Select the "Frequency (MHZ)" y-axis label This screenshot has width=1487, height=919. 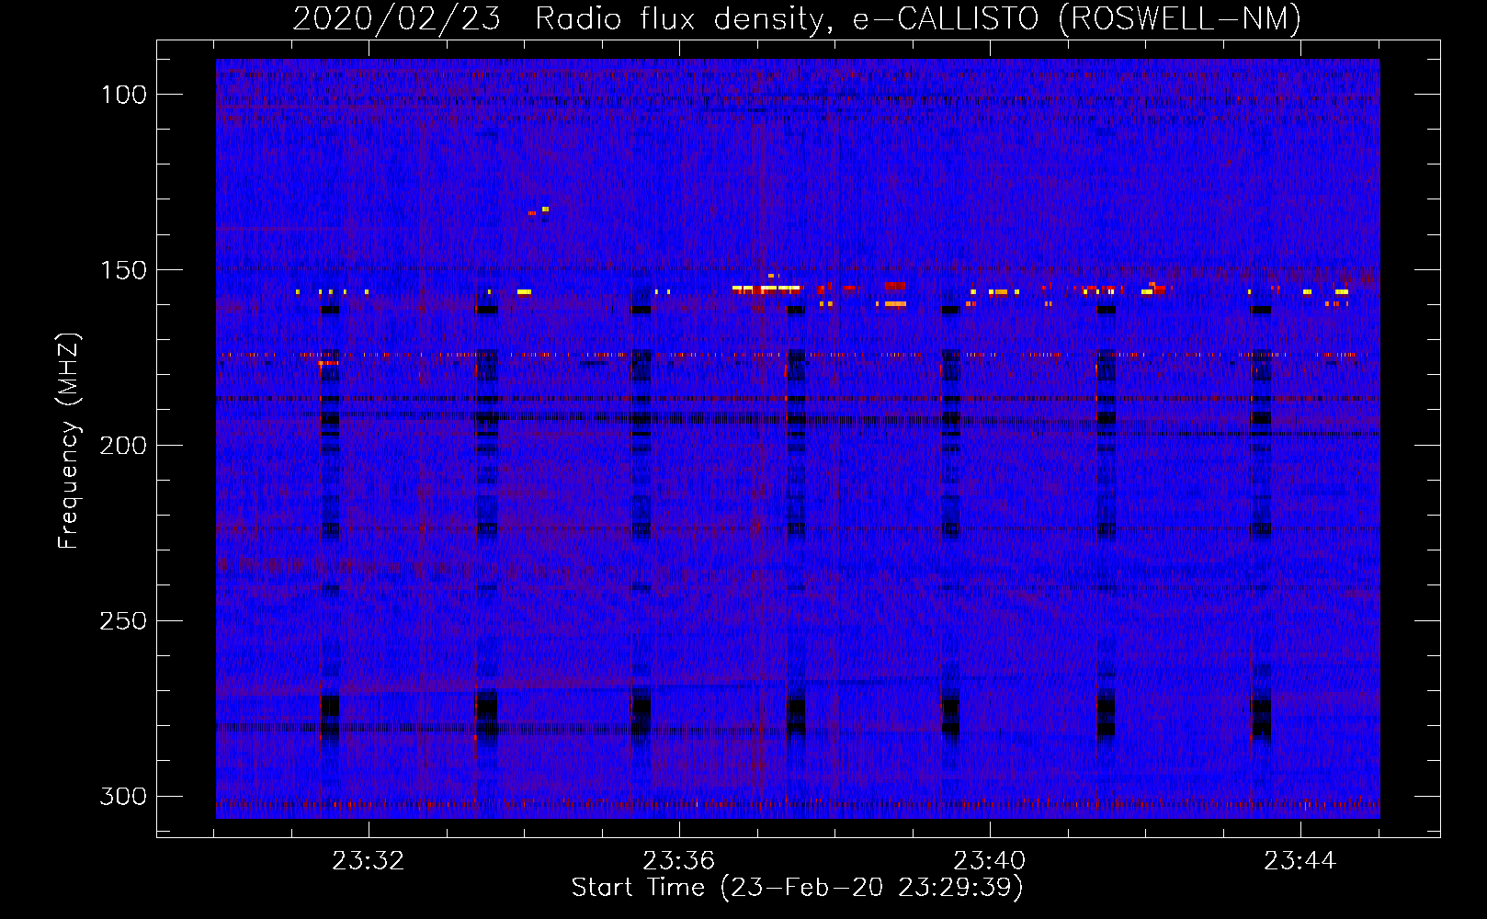pyautogui.click(x=69, y=441)
